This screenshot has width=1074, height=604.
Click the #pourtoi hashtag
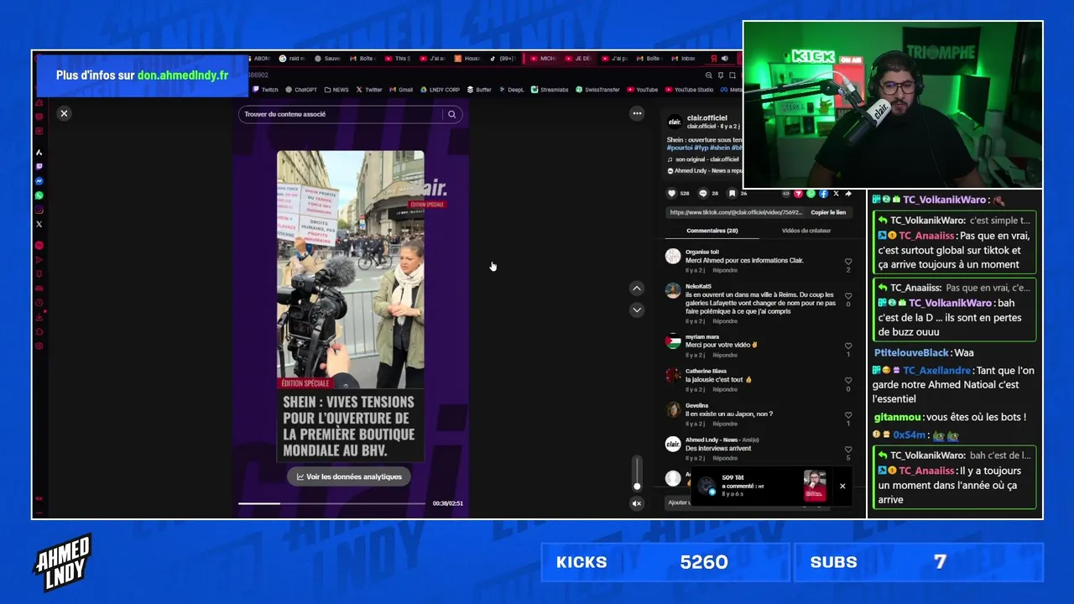(680, 148)
